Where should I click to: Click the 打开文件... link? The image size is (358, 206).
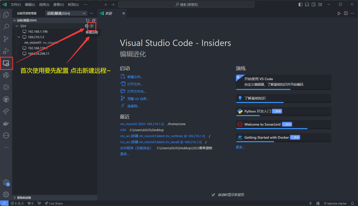pyautogui.click(x=135, y=84)
